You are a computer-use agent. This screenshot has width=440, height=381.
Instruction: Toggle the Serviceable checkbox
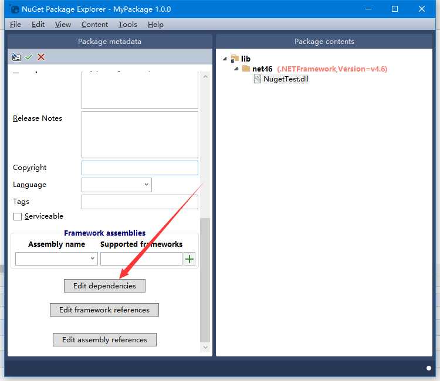[x=18, y=216]
